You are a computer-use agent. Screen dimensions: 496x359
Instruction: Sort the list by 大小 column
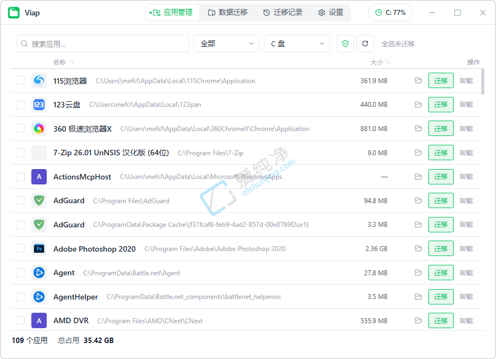380,62
